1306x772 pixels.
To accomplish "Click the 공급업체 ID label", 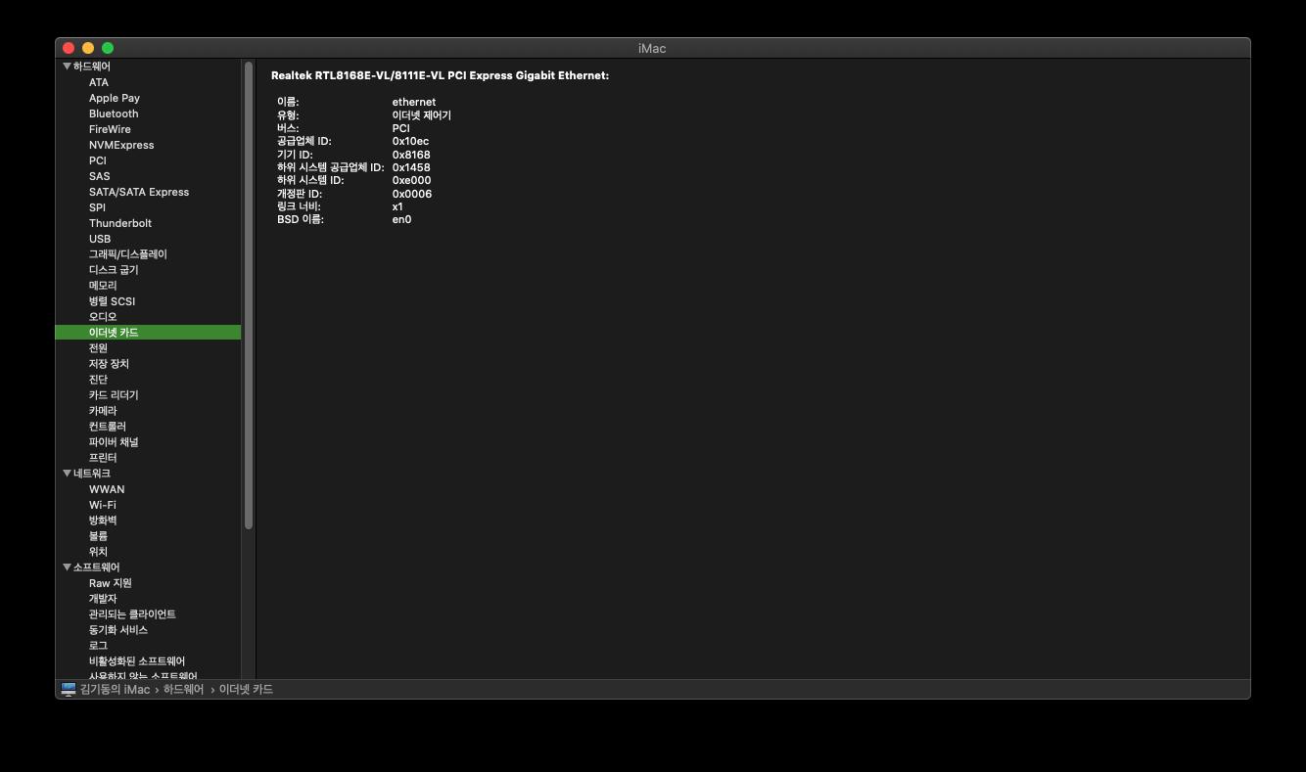I will click(304, 141).
